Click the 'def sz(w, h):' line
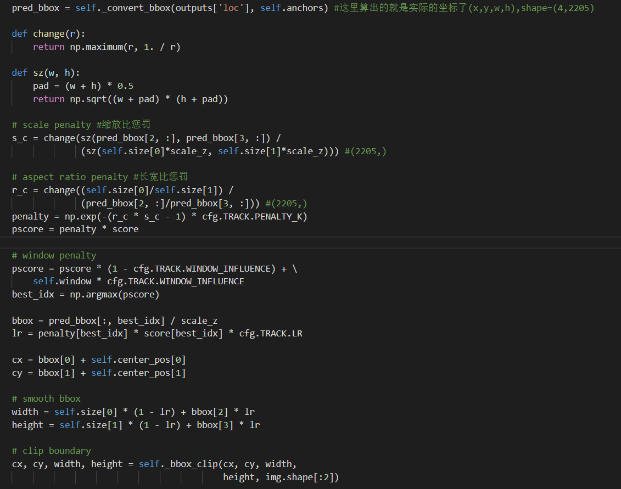 tap(46, 73)
